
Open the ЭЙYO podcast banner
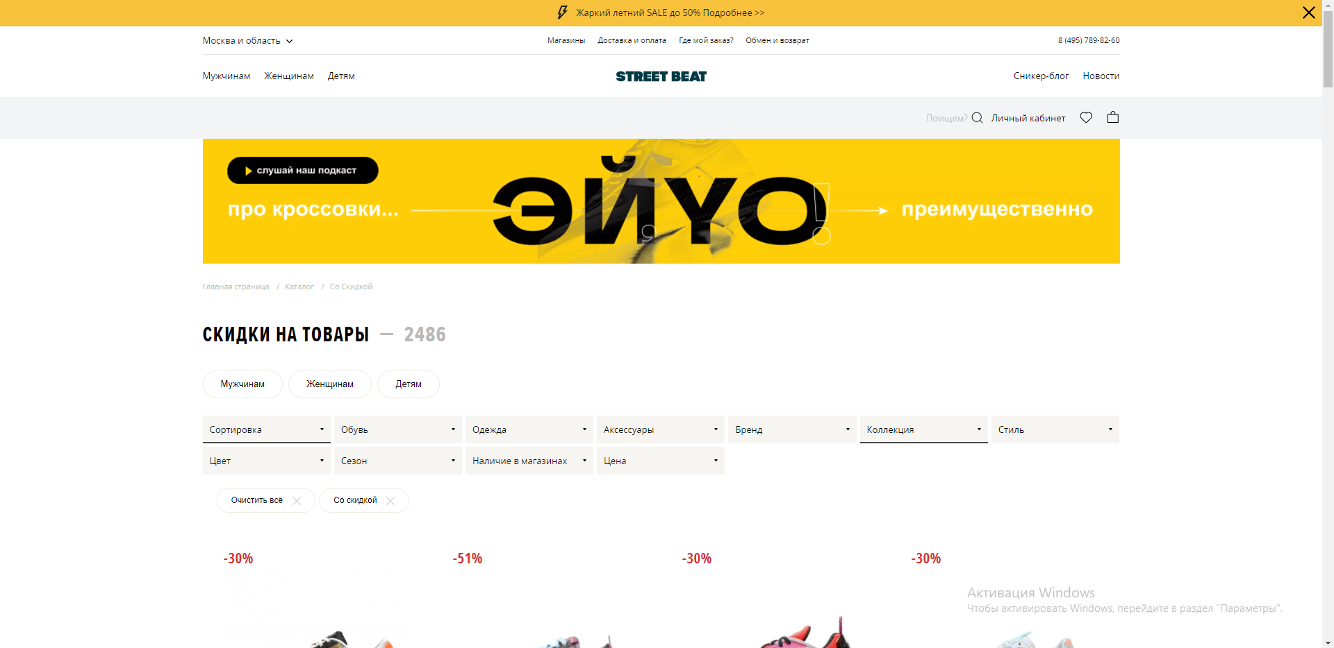[x=661, y=201]
